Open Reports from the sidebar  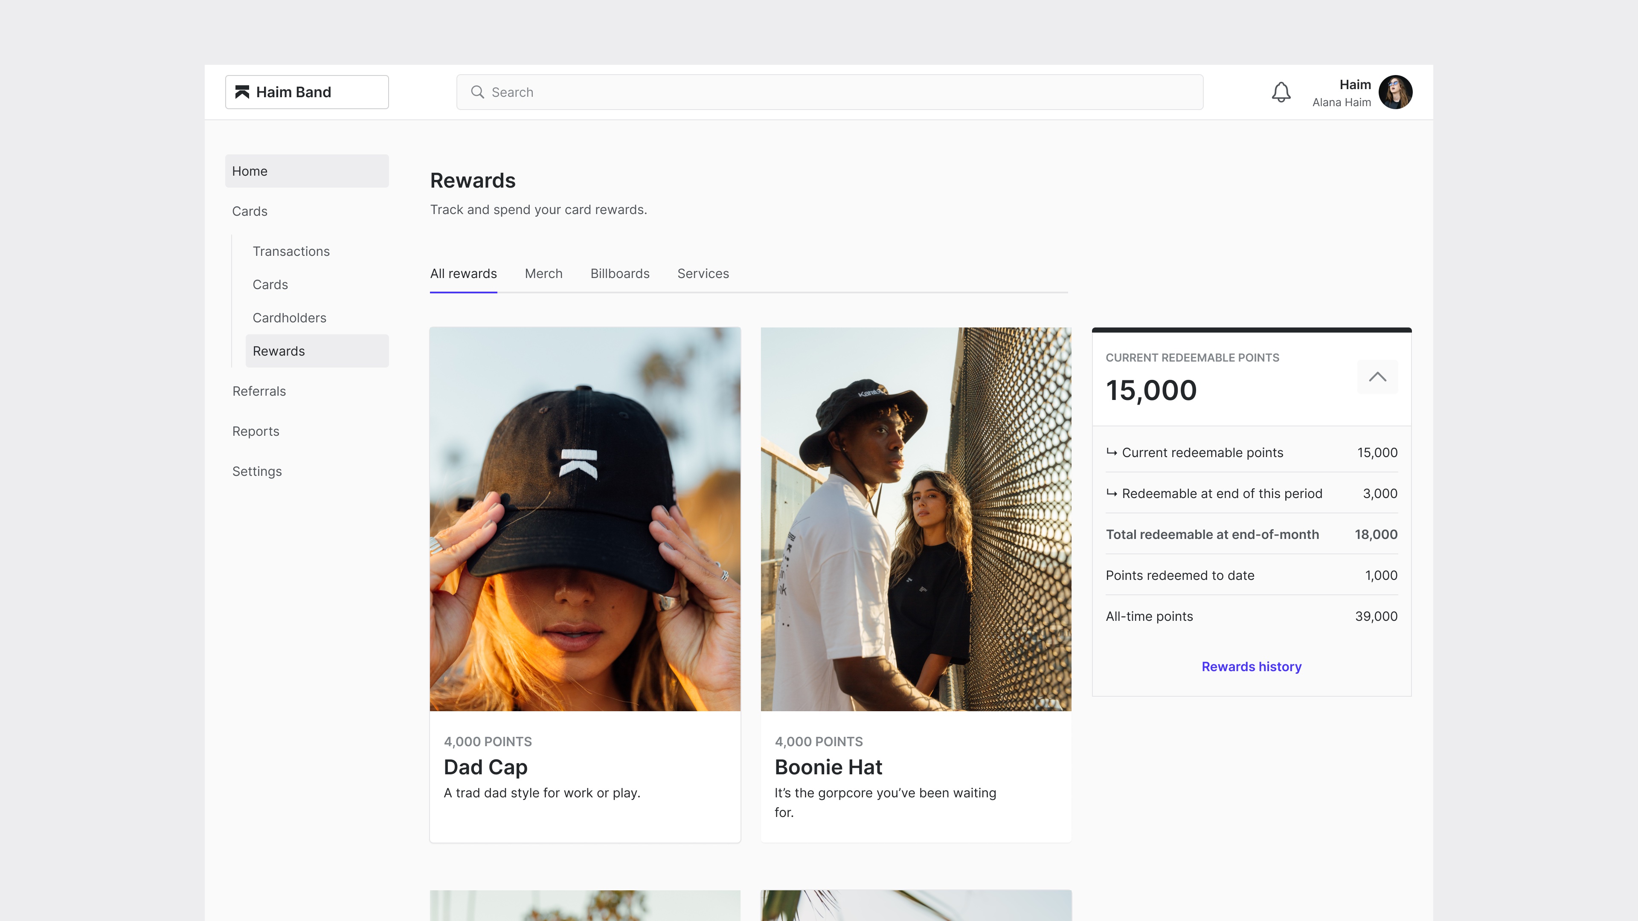pyautogui.click(x=256, y=431)
